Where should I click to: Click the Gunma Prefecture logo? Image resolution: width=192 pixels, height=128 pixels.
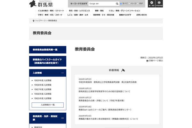point(41,4)
